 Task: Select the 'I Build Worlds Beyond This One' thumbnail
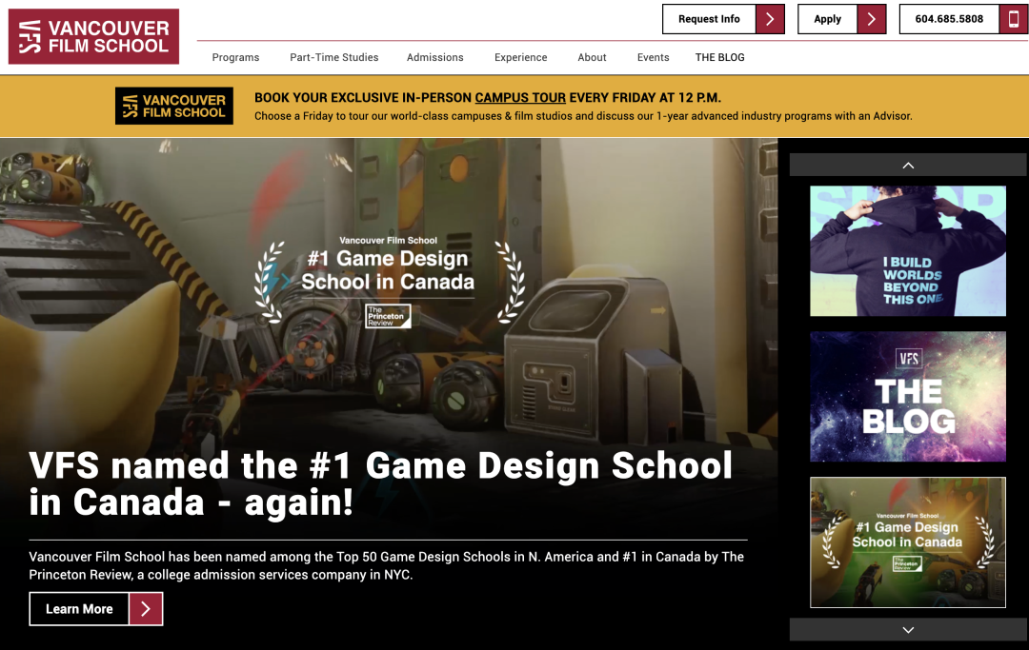pyautogui.click(x=908, y=251)
